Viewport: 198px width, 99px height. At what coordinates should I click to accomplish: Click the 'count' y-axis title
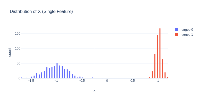pyautogui.click(x=10, y=52)
